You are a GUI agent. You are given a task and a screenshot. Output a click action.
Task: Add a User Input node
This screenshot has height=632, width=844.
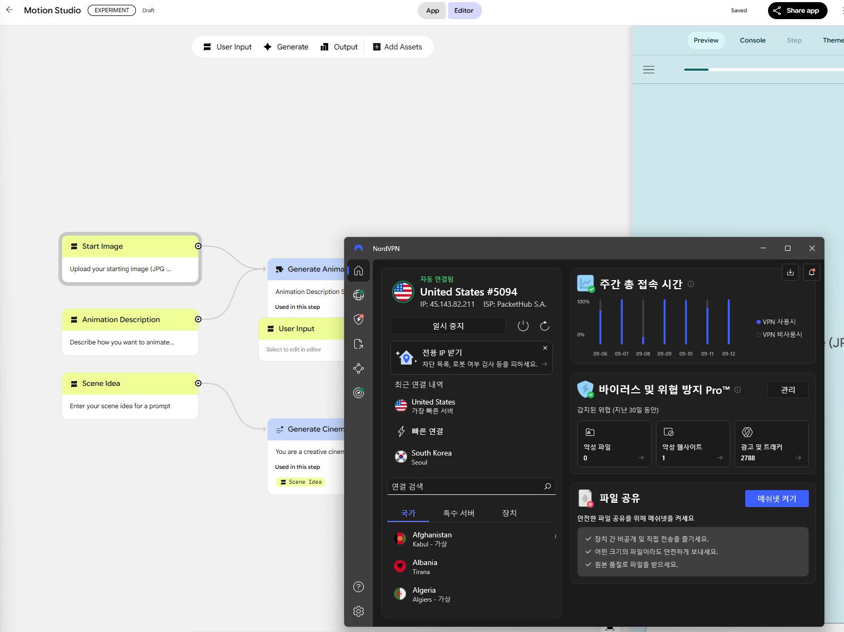[x=227, y=47]
